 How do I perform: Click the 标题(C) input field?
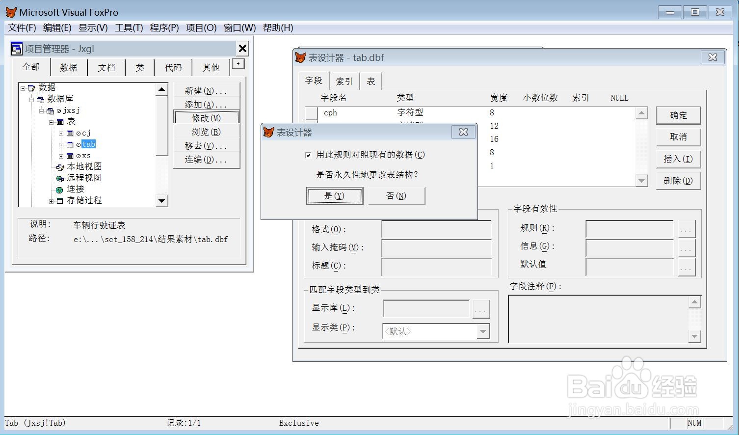click(437, 267)
